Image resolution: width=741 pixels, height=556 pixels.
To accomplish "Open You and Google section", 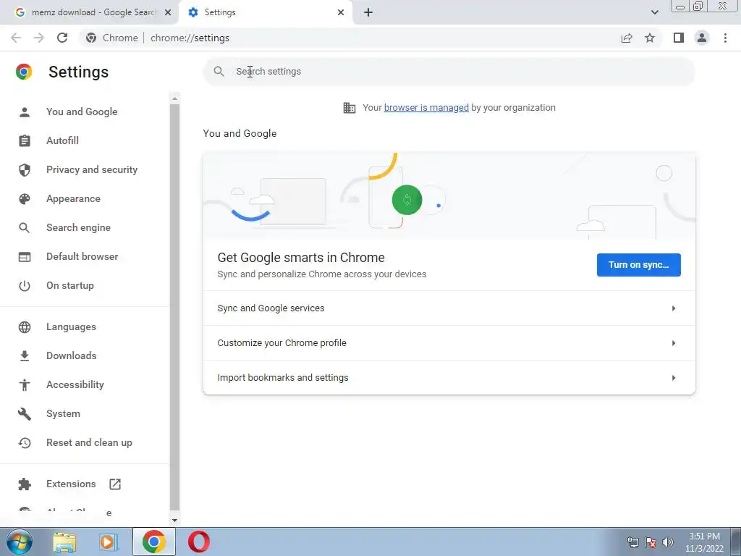I will point(82,111).
